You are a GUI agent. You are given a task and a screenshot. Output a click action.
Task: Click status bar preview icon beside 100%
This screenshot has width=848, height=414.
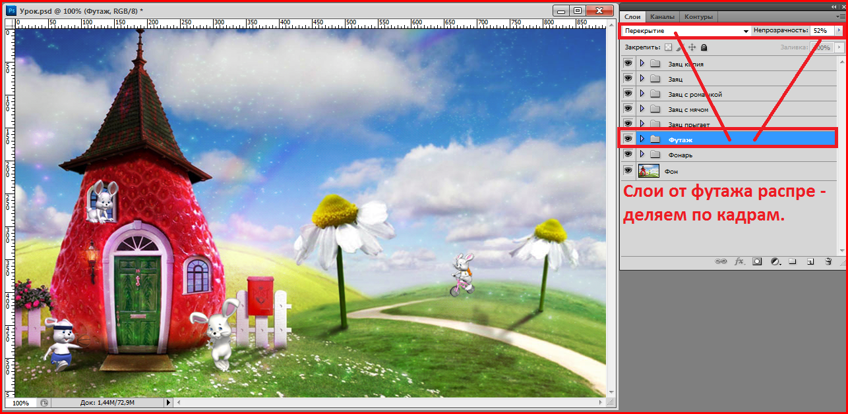pos(44,402)
